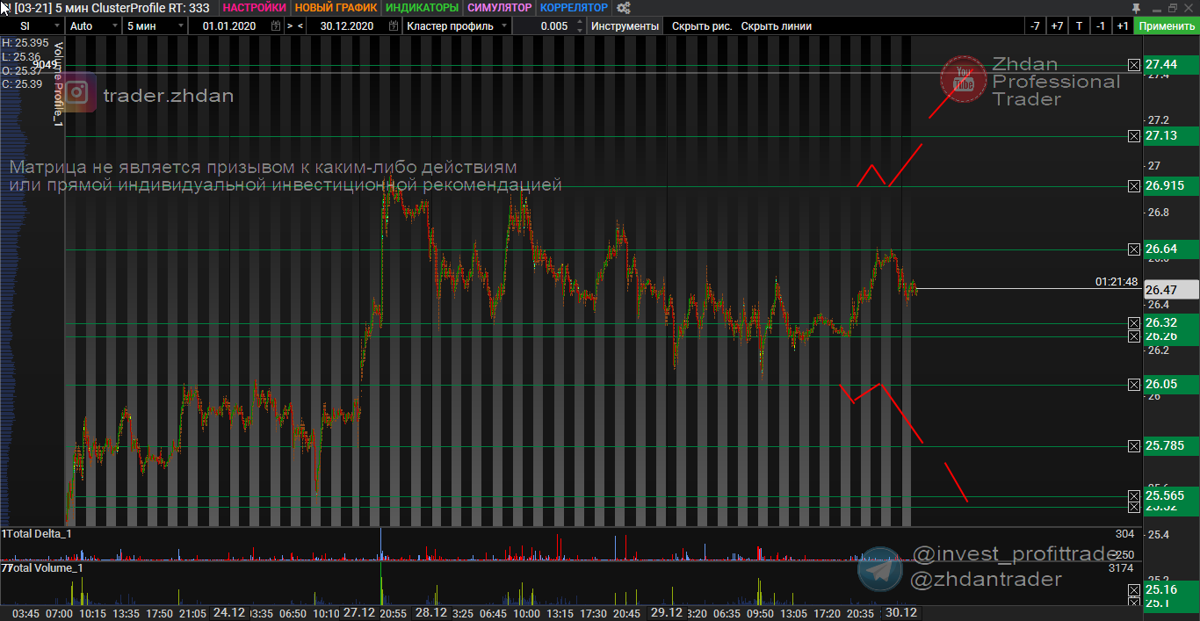The image size is (1200, 621).
Task: Delete the 26.915 price level marker
Action: click(1133, 186)
